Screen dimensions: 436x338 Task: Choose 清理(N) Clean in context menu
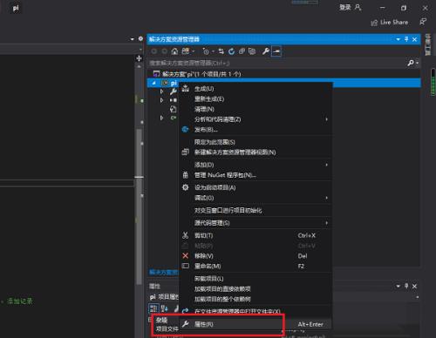click(x=255, y=109)
